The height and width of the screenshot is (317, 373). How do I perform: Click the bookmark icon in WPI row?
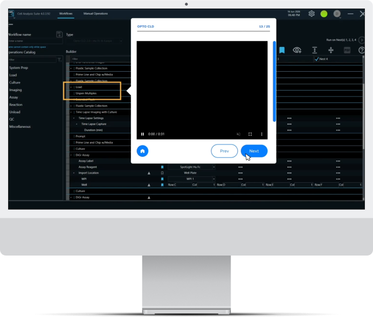pyautogui.click(x=162, y=179)
